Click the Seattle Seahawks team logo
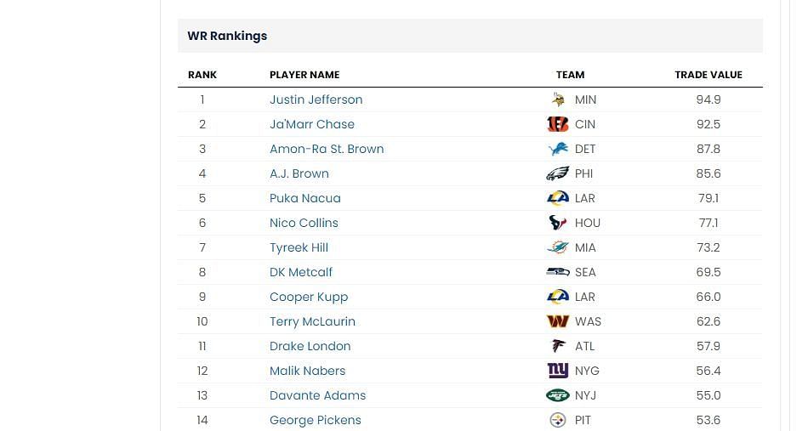This screenshot has width=808, height=431. [558, 272]
